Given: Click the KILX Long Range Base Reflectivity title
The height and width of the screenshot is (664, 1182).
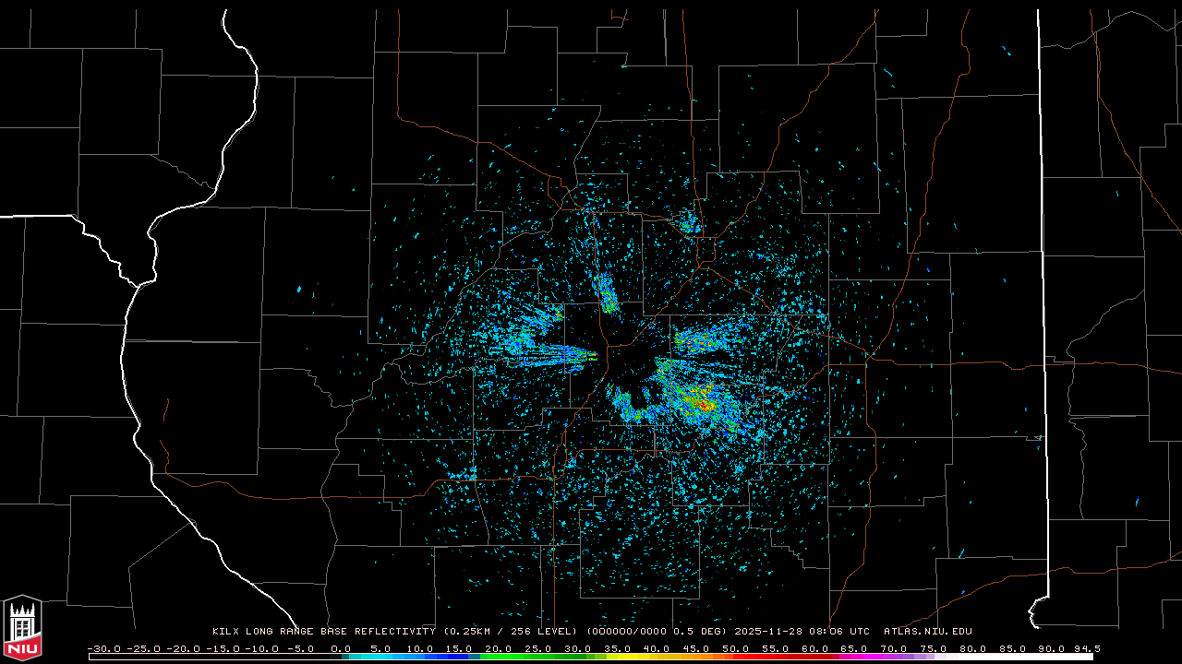Looking at the screenshot, I should pos(323,632).
